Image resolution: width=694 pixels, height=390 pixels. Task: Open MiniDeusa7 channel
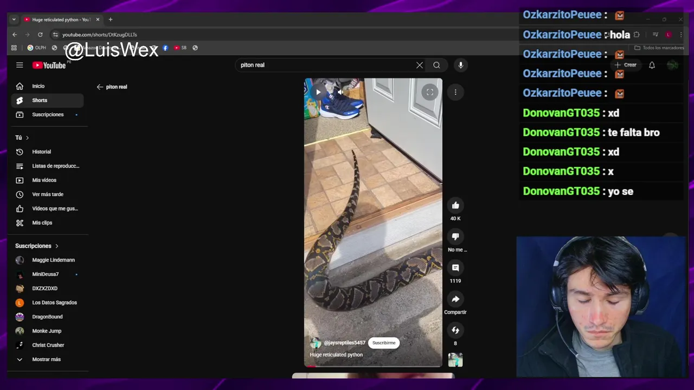(x=47, y=274)
